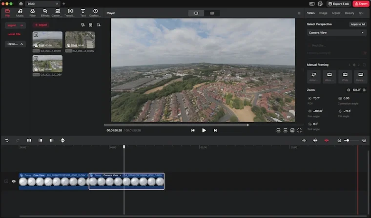Increase Zoom value with plus

pyautogui.click(x=364, y=90)
